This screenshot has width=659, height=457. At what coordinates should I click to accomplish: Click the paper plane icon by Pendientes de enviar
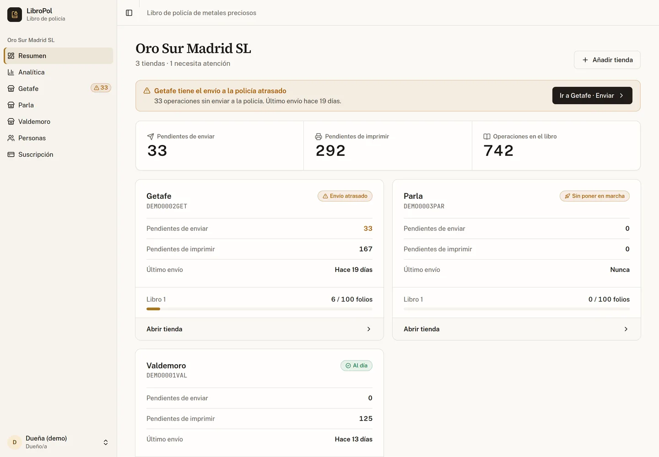[x=151, y=137]
